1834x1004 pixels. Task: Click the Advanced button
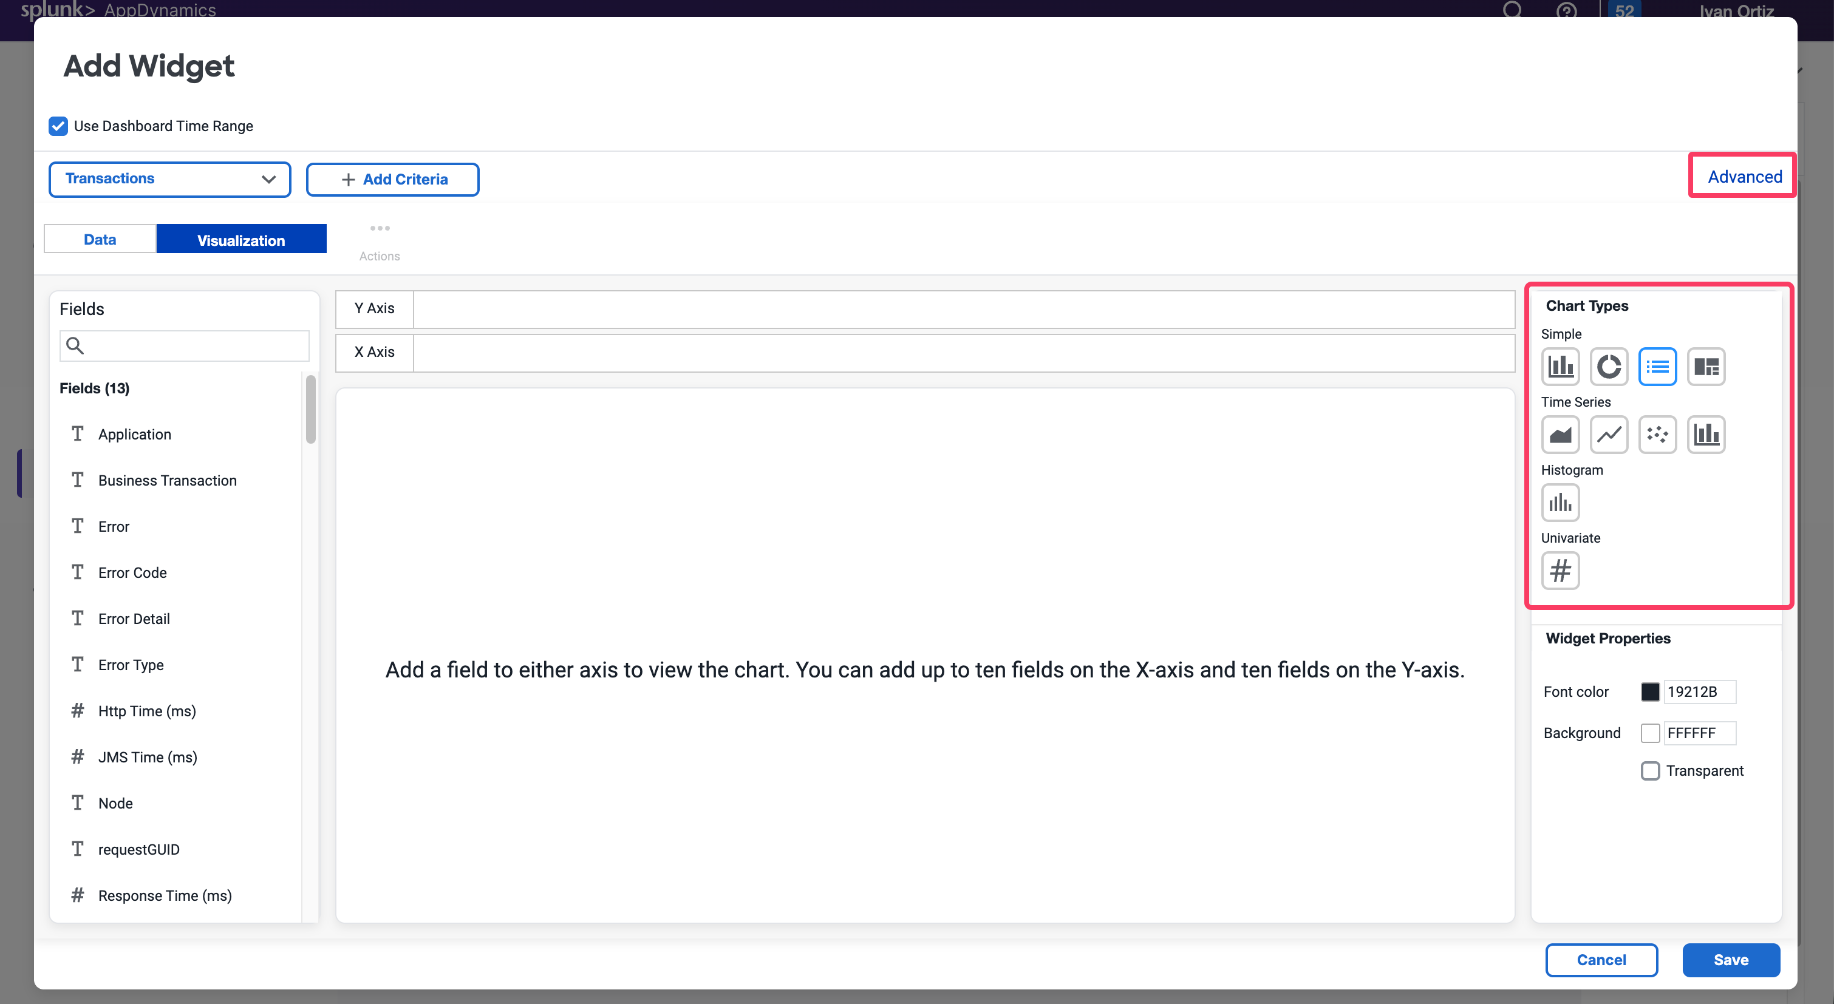click(x=1742, y=176)
